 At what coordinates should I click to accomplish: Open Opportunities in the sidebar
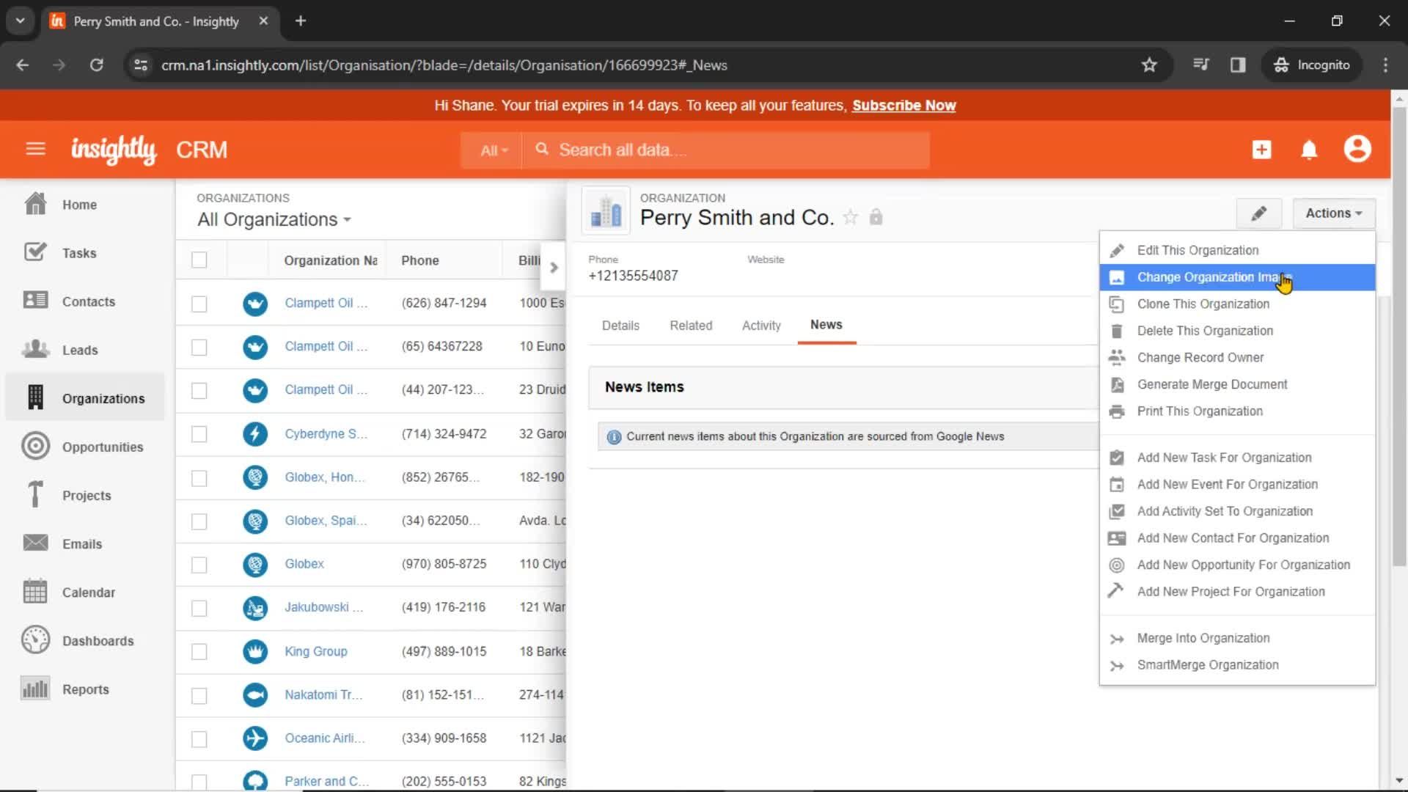tap(85, 447)
